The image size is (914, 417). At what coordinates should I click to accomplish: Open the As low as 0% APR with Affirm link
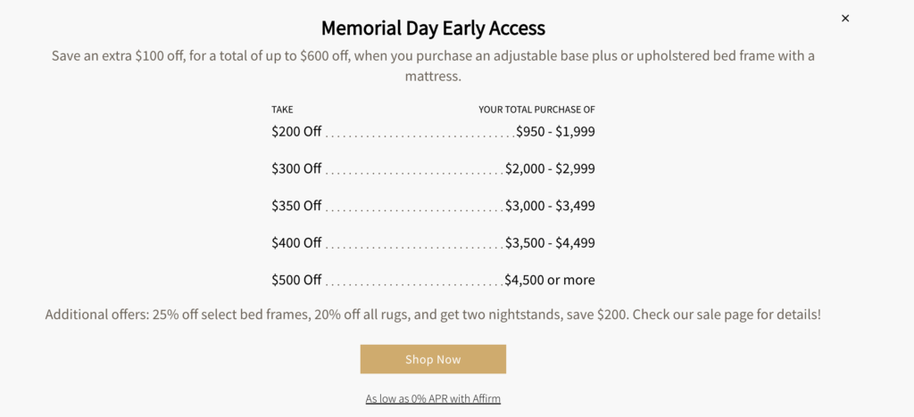[x=433, y=399]
